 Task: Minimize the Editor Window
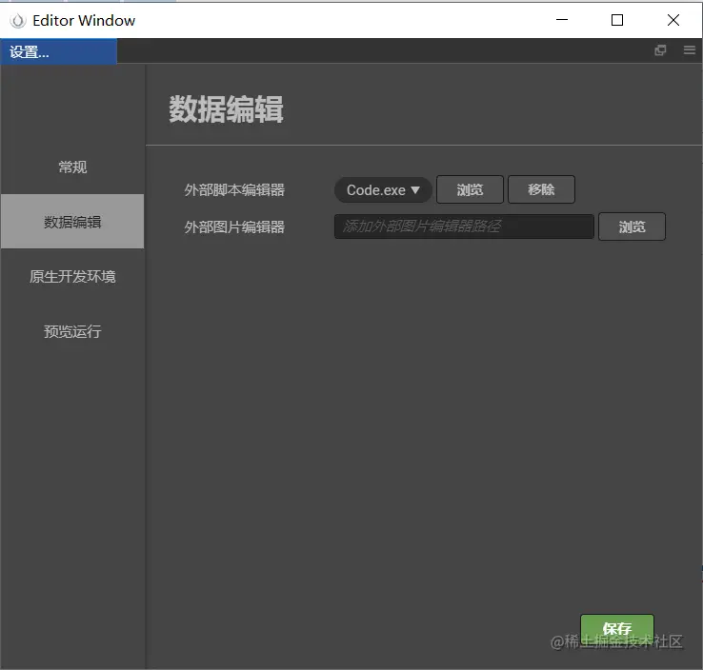[x=562, y=20]
